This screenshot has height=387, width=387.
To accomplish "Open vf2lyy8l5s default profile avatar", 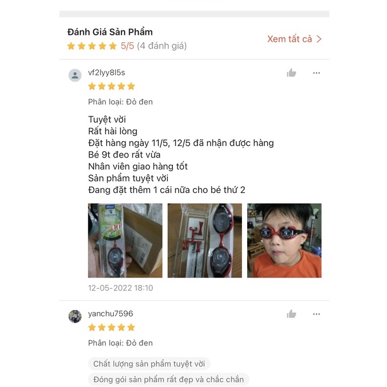I will click(75, 75).
